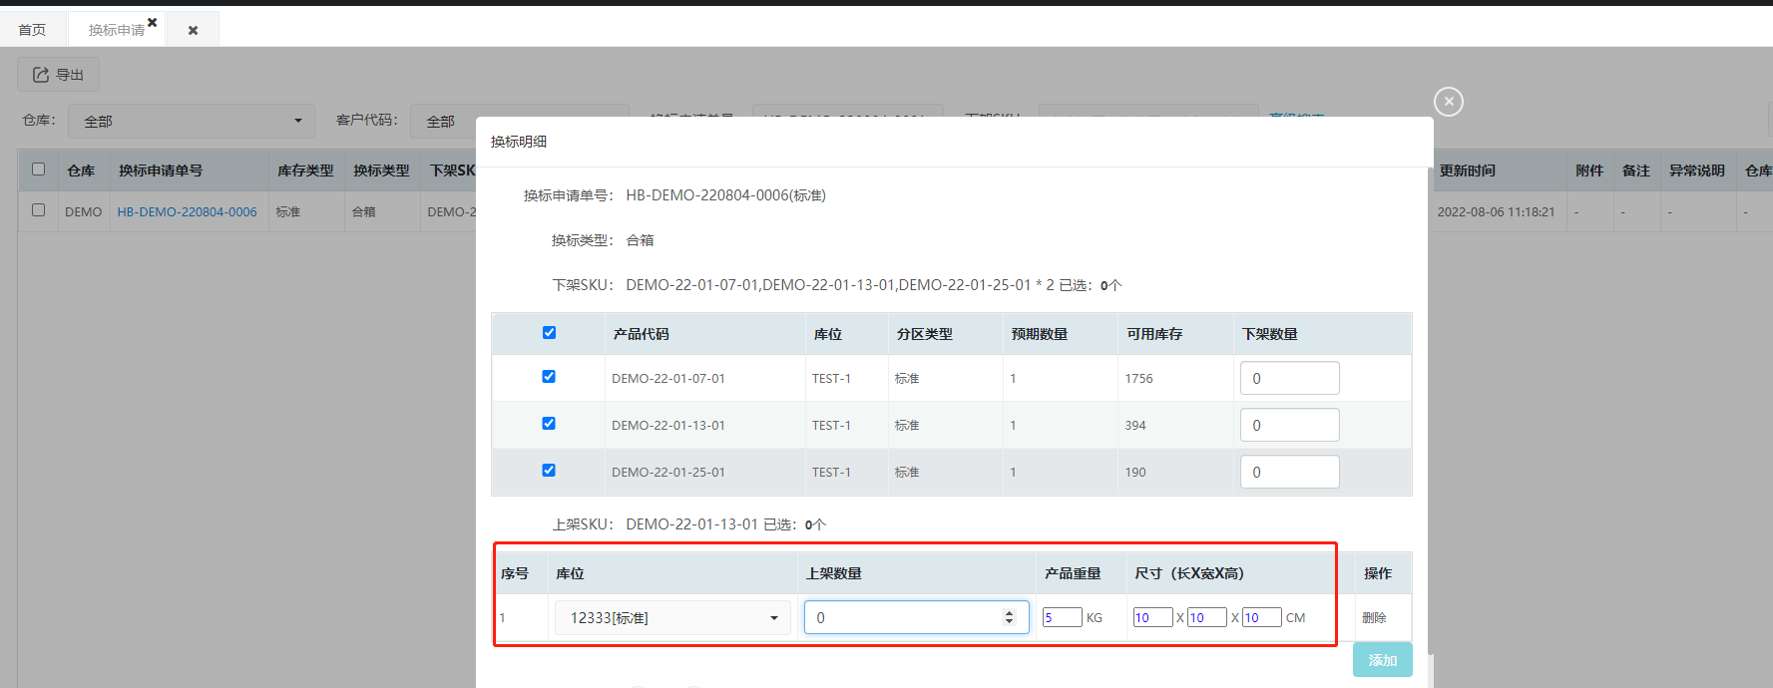This screenshot has width=1773, height=688.
Task: Click the available stock value 190
Action: click(1135, 473)
